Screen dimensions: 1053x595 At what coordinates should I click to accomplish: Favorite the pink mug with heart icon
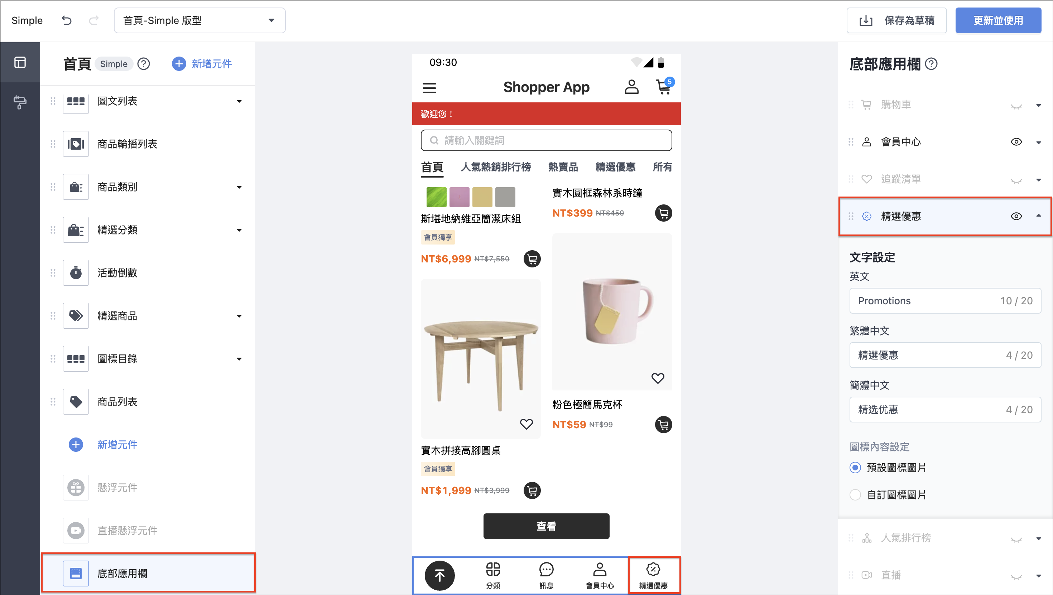coord(658,378)
